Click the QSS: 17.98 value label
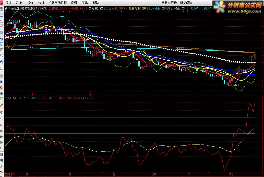 (85, 98)
